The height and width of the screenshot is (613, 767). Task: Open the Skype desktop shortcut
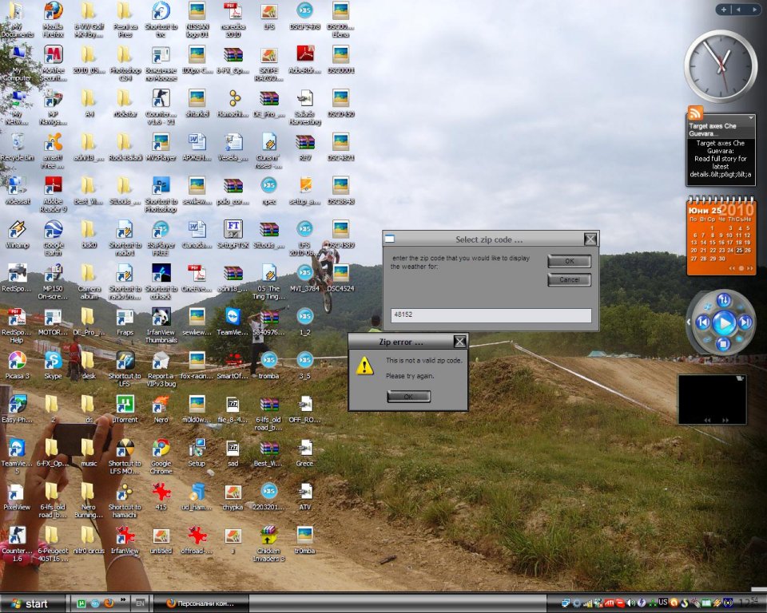(53, 361)
